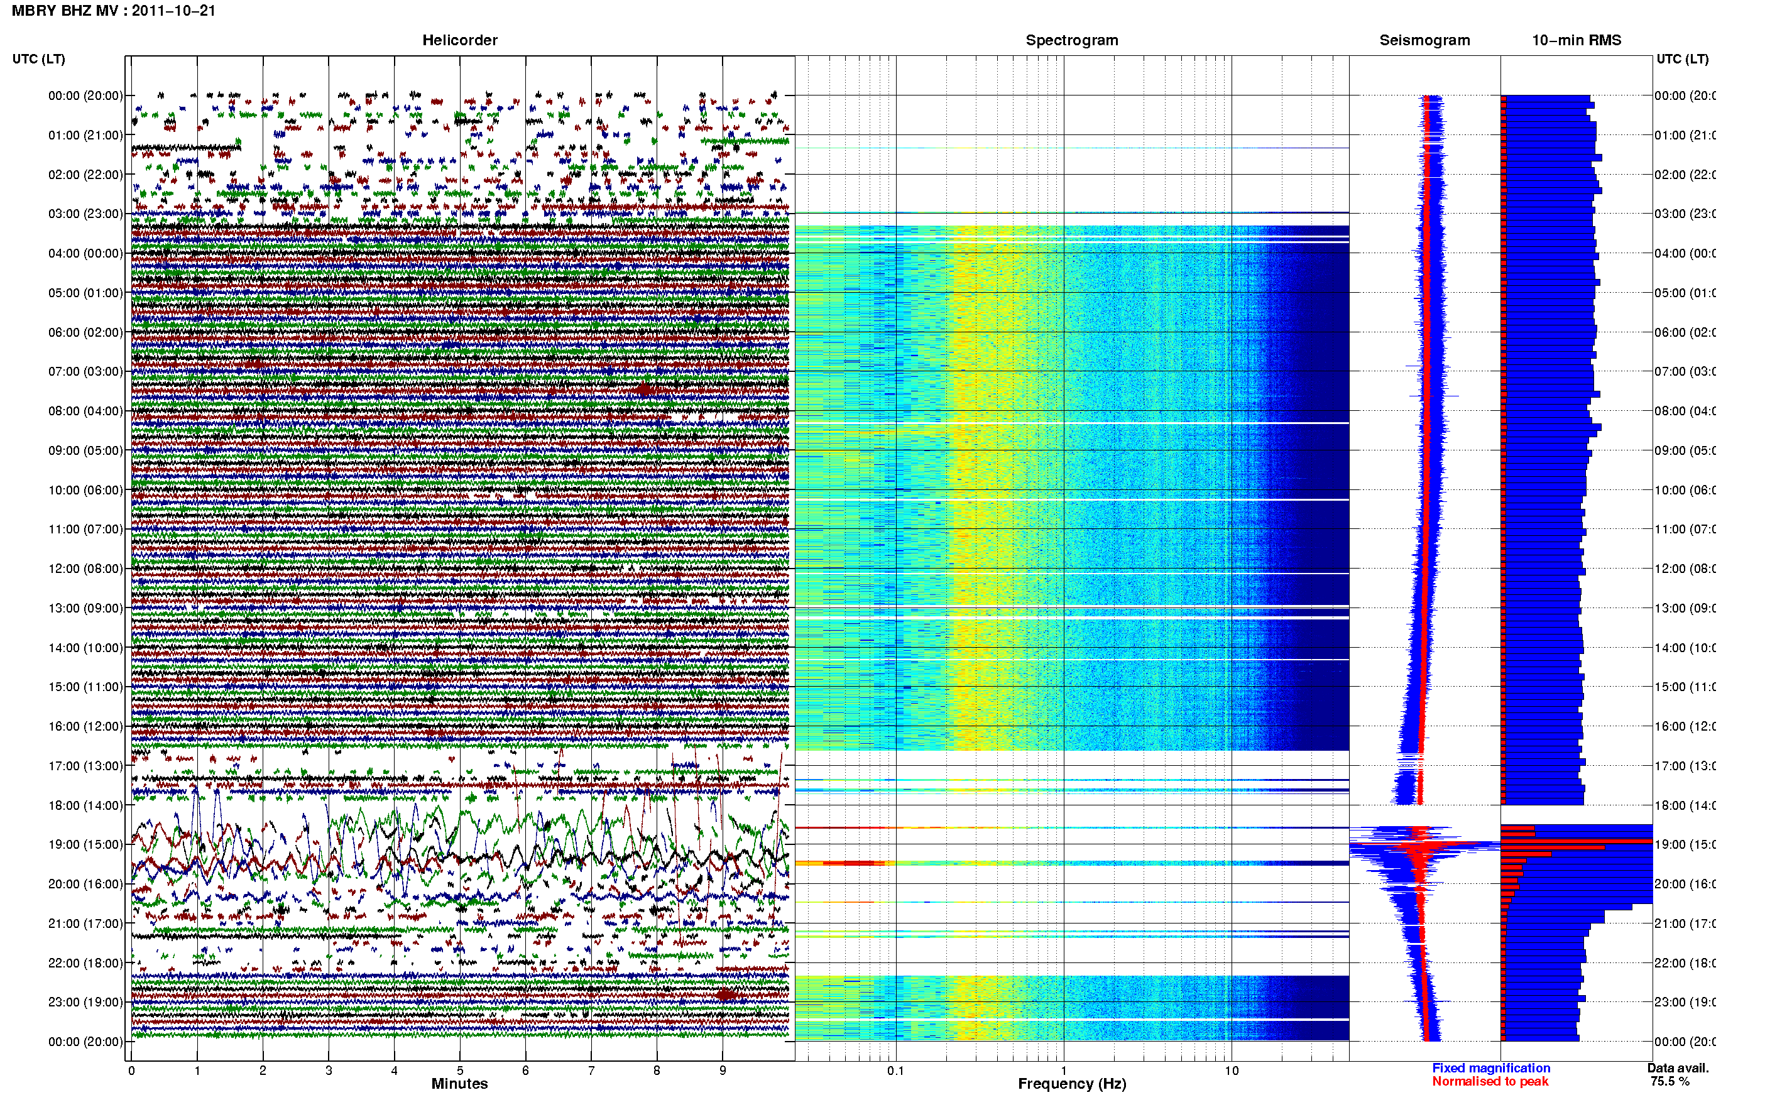Click the right-side '12:00 (08:' time label
Viewport: 1787px width, 1117px height.
(1685, 569)
